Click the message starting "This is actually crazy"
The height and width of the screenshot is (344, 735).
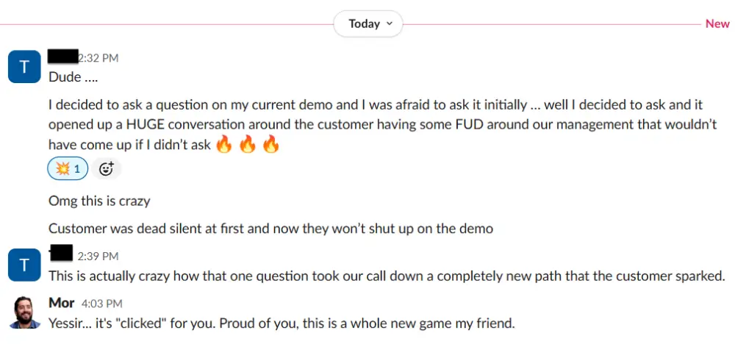(387, 276)
